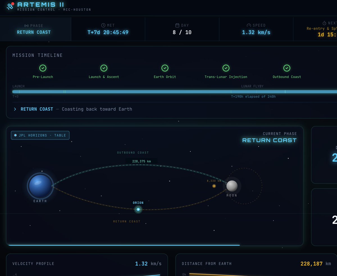Click the MOON label

[232, 195]
